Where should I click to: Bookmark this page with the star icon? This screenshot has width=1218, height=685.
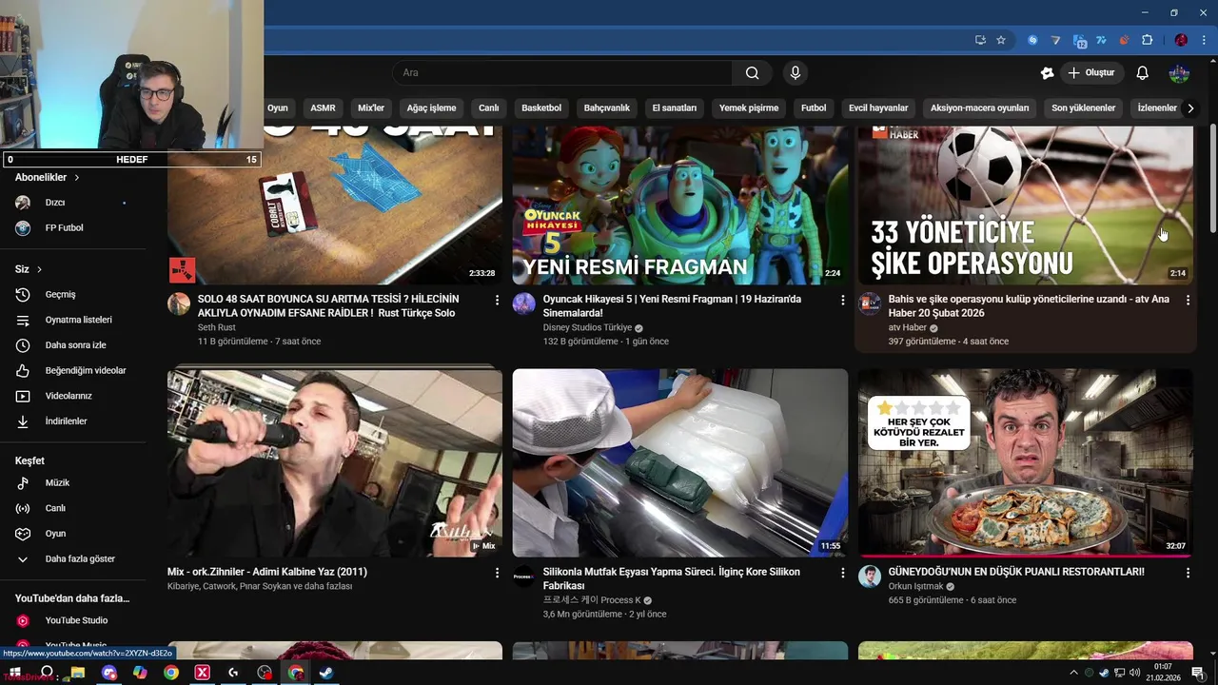coord(1001,40)
